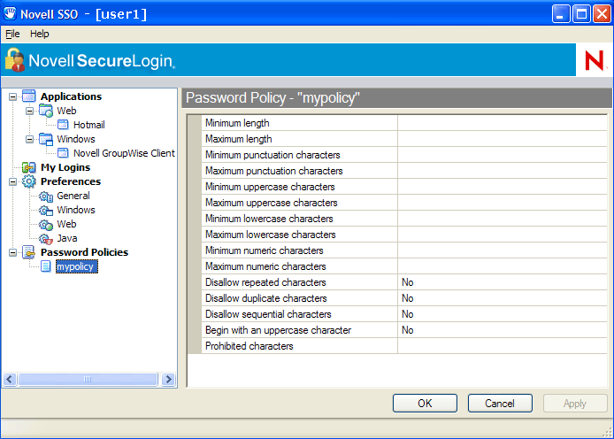
Task: Click the Maximum lowercase characters value cell
Action: point(502,235)
